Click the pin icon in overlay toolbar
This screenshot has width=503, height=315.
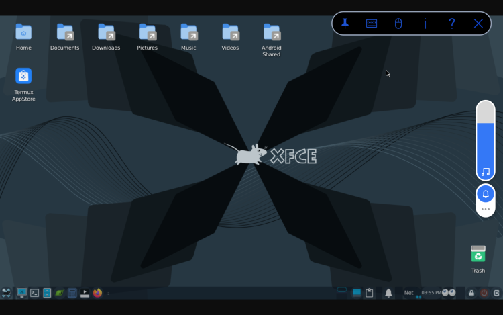tap(345, 24)
